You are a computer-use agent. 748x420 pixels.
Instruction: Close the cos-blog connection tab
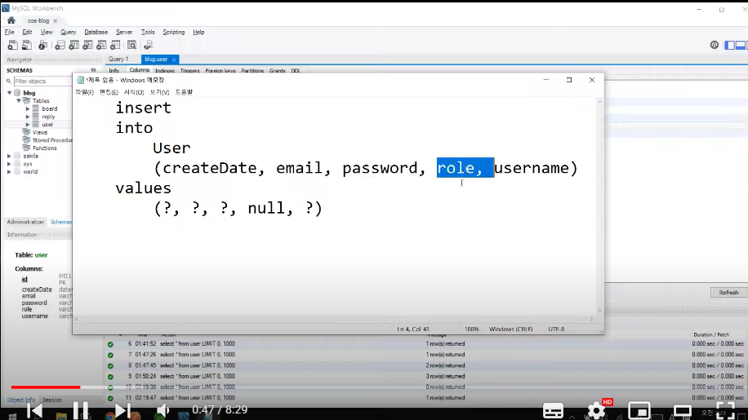[x=56, y=21]
